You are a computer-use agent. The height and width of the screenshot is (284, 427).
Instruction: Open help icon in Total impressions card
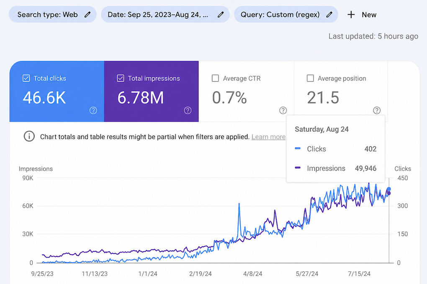188,110
